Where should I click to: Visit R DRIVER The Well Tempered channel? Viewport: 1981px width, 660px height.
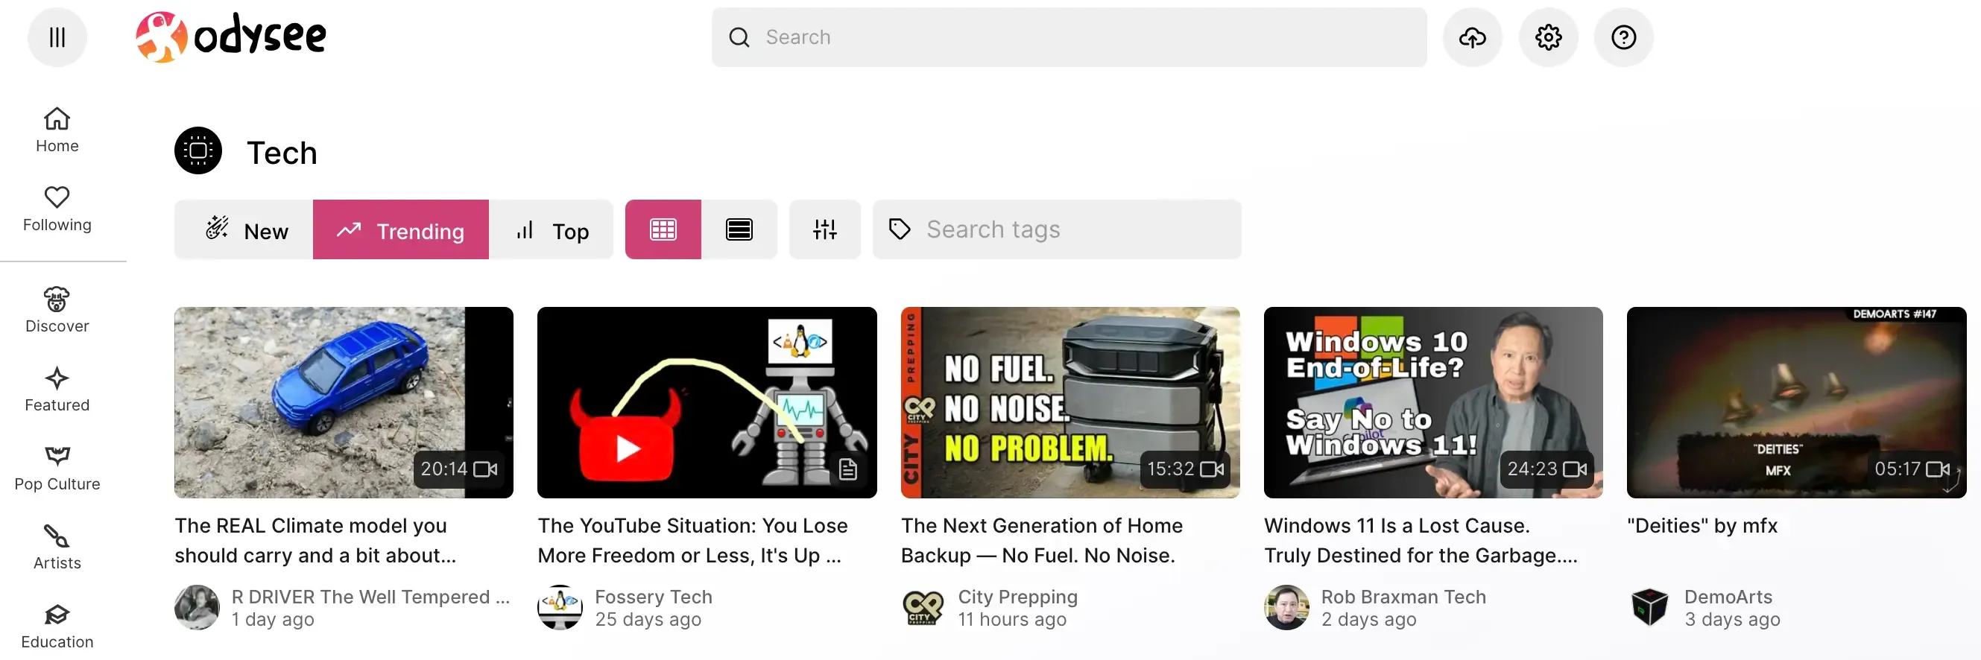(x=370, y=596)
